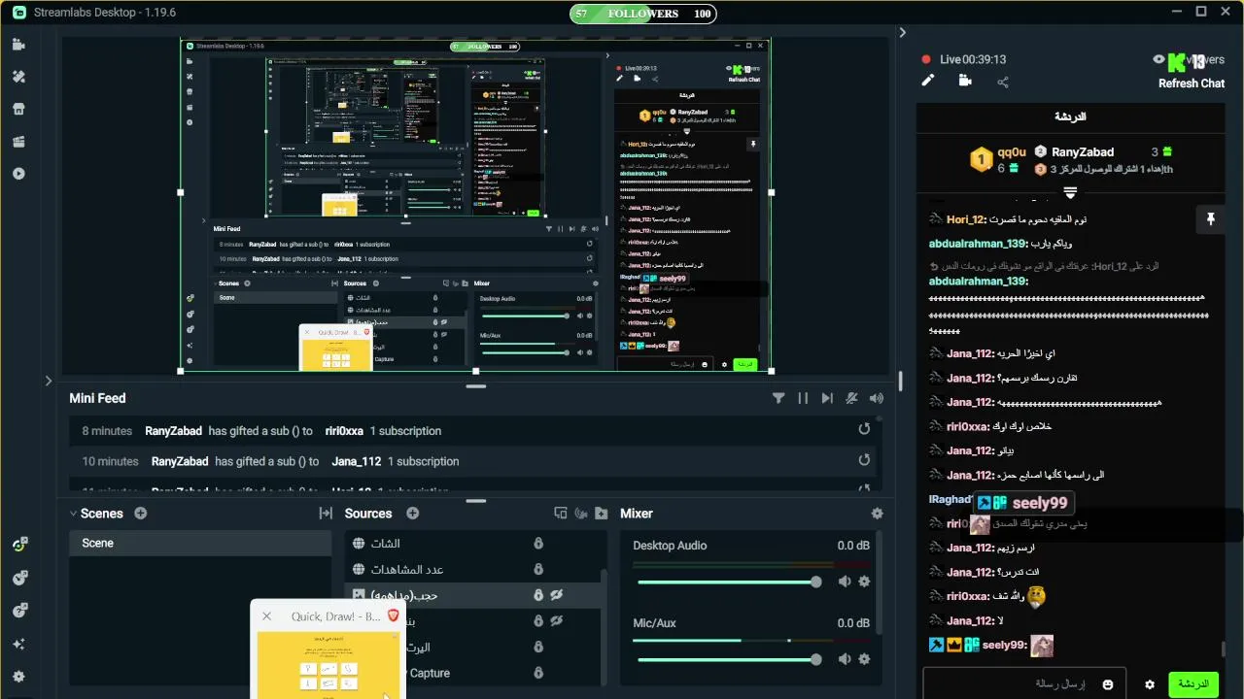Open scene transitions icon next to Scenes
Image resolution: width=1244 pixels, height=699 pixels.
tap(326, 514)
